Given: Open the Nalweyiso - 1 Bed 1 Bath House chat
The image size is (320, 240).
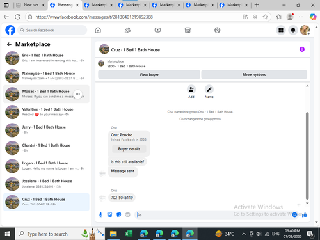Looking at the screenshot, I should click(46, 76).
